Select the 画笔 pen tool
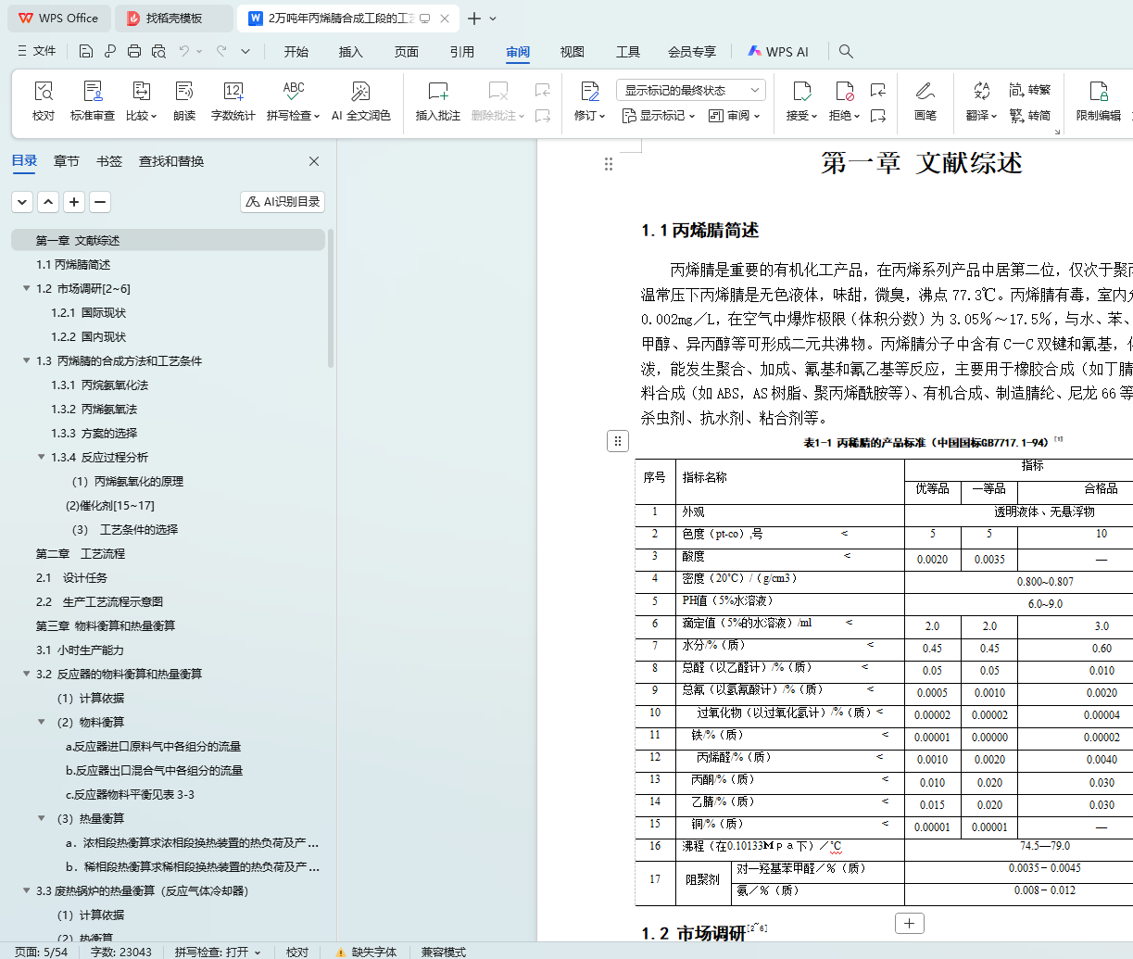The height and width of the screenshot is (959, 1133). coord(925,101)
